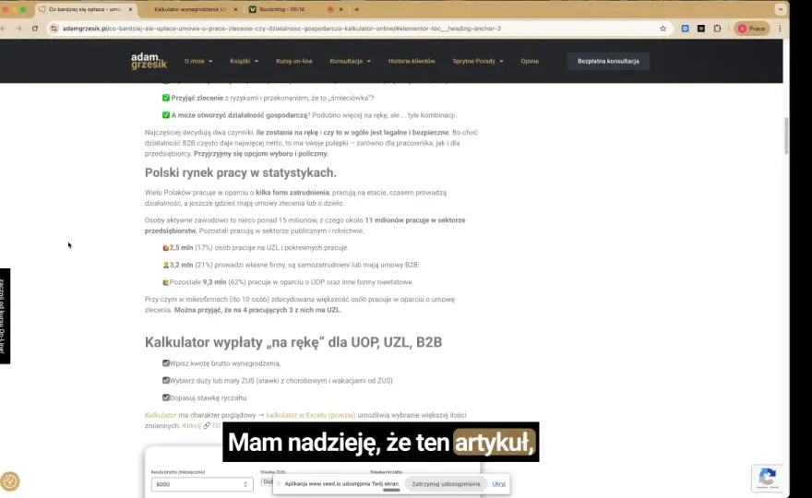The height and width of the screenshot is (498, 812).
Task: Close the 'Kalkulator wynagrodzenia' tab
Action: pyautogui.click(x=235, y=9)
